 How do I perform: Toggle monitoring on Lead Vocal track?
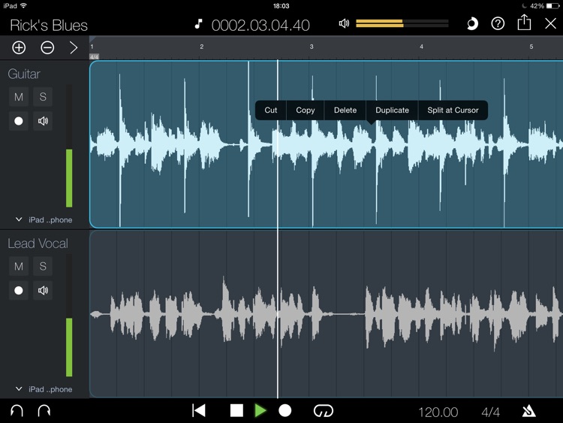pos(43,290)
